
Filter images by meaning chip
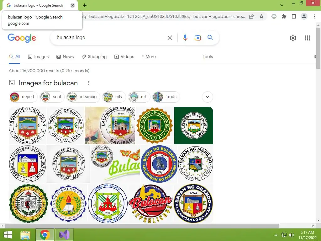coord(83,97)
